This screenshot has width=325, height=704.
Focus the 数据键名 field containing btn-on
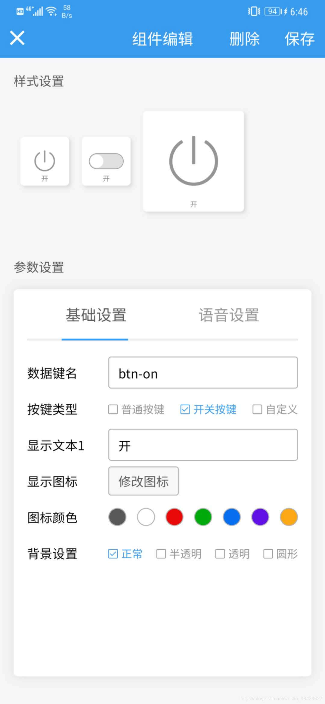click(203, 373)
